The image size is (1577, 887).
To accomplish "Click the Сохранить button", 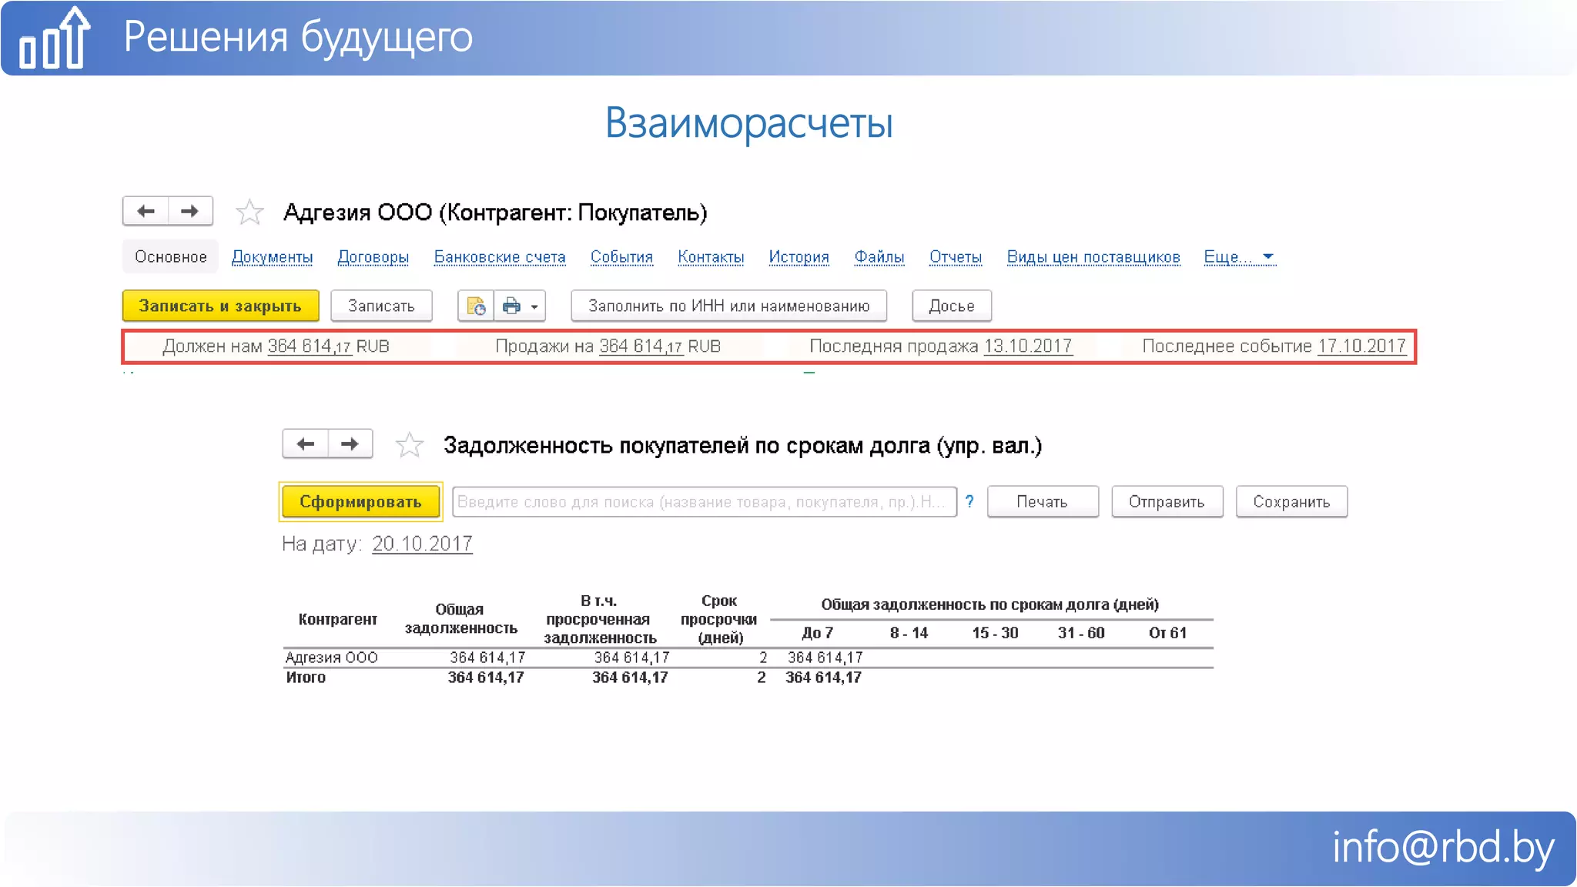I will click(1291, 502).
